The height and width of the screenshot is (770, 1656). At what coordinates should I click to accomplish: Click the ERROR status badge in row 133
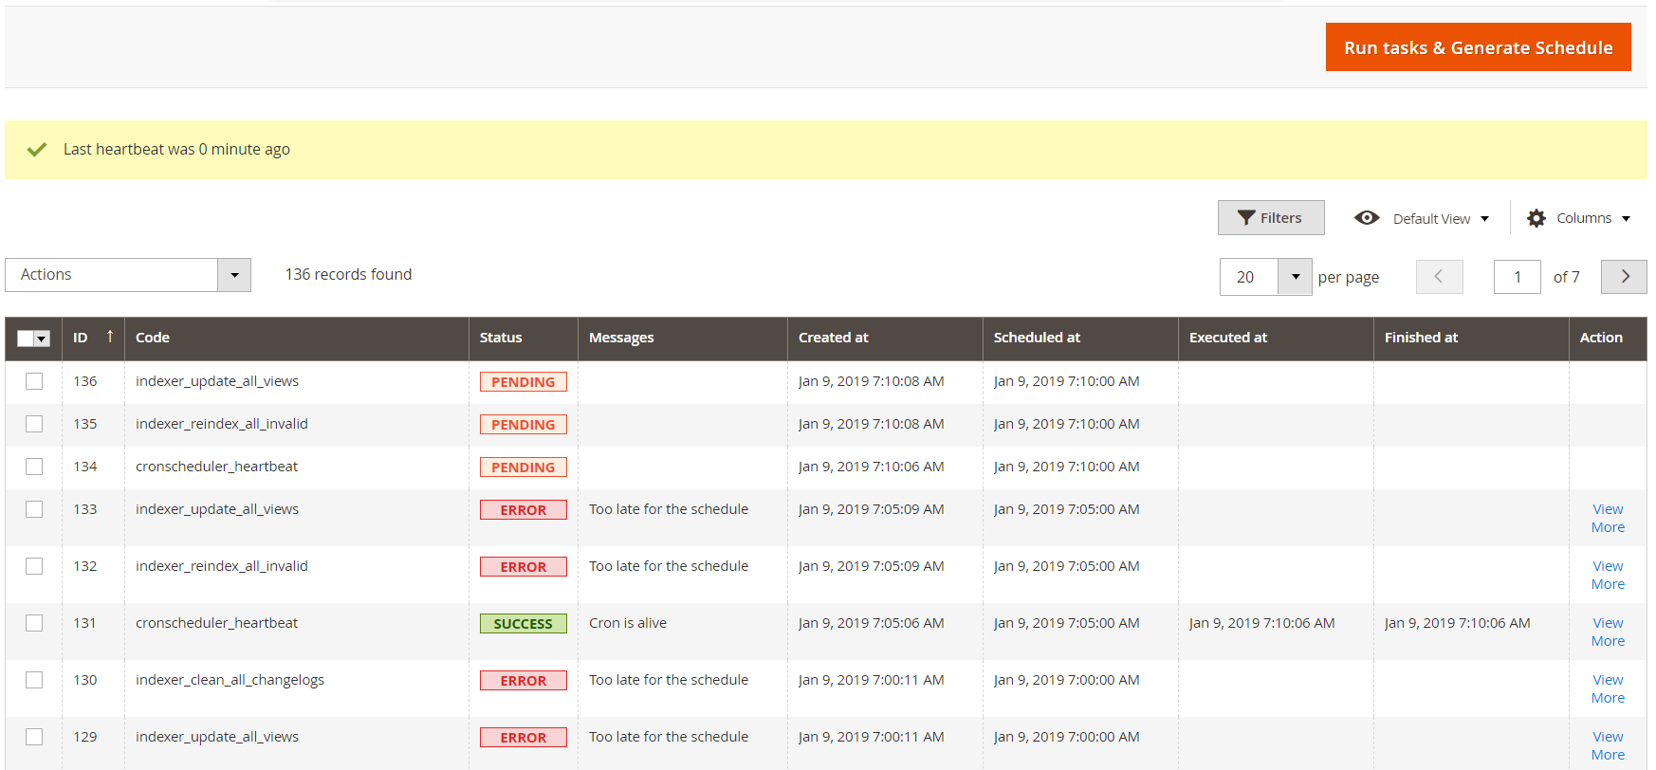click(x=524, y=510)
